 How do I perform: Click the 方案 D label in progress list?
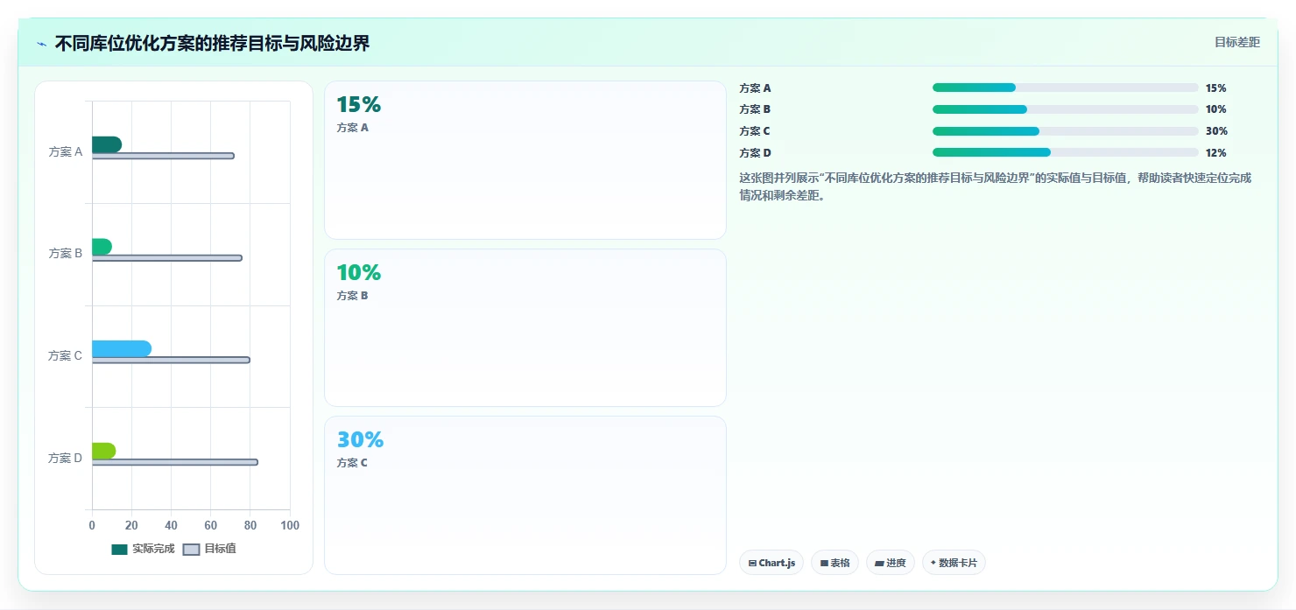[756, 152]
